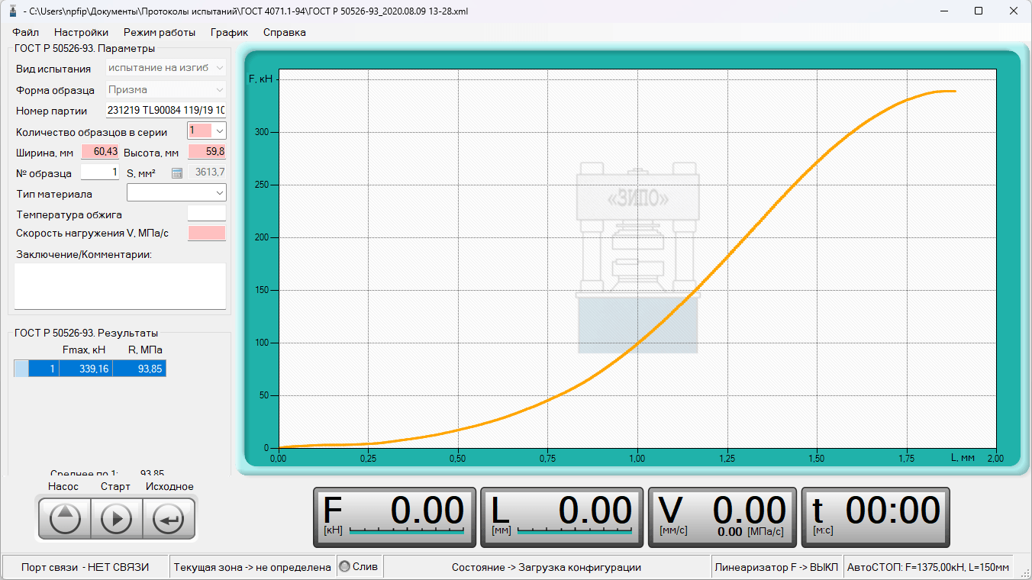Click the application icon in the title bar
The width and height of the screenshot is (1032, 580).
13,11
